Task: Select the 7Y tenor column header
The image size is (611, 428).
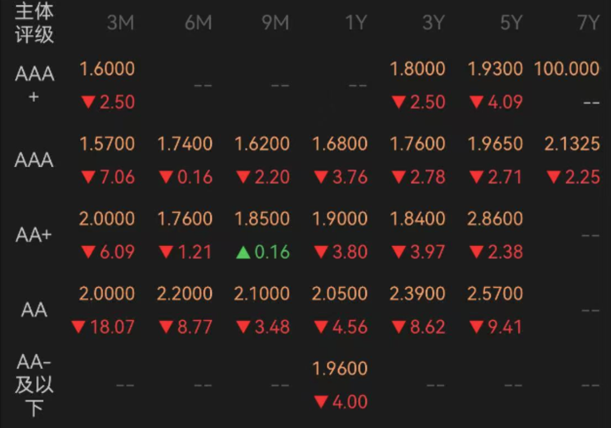Action: point(588,23)
